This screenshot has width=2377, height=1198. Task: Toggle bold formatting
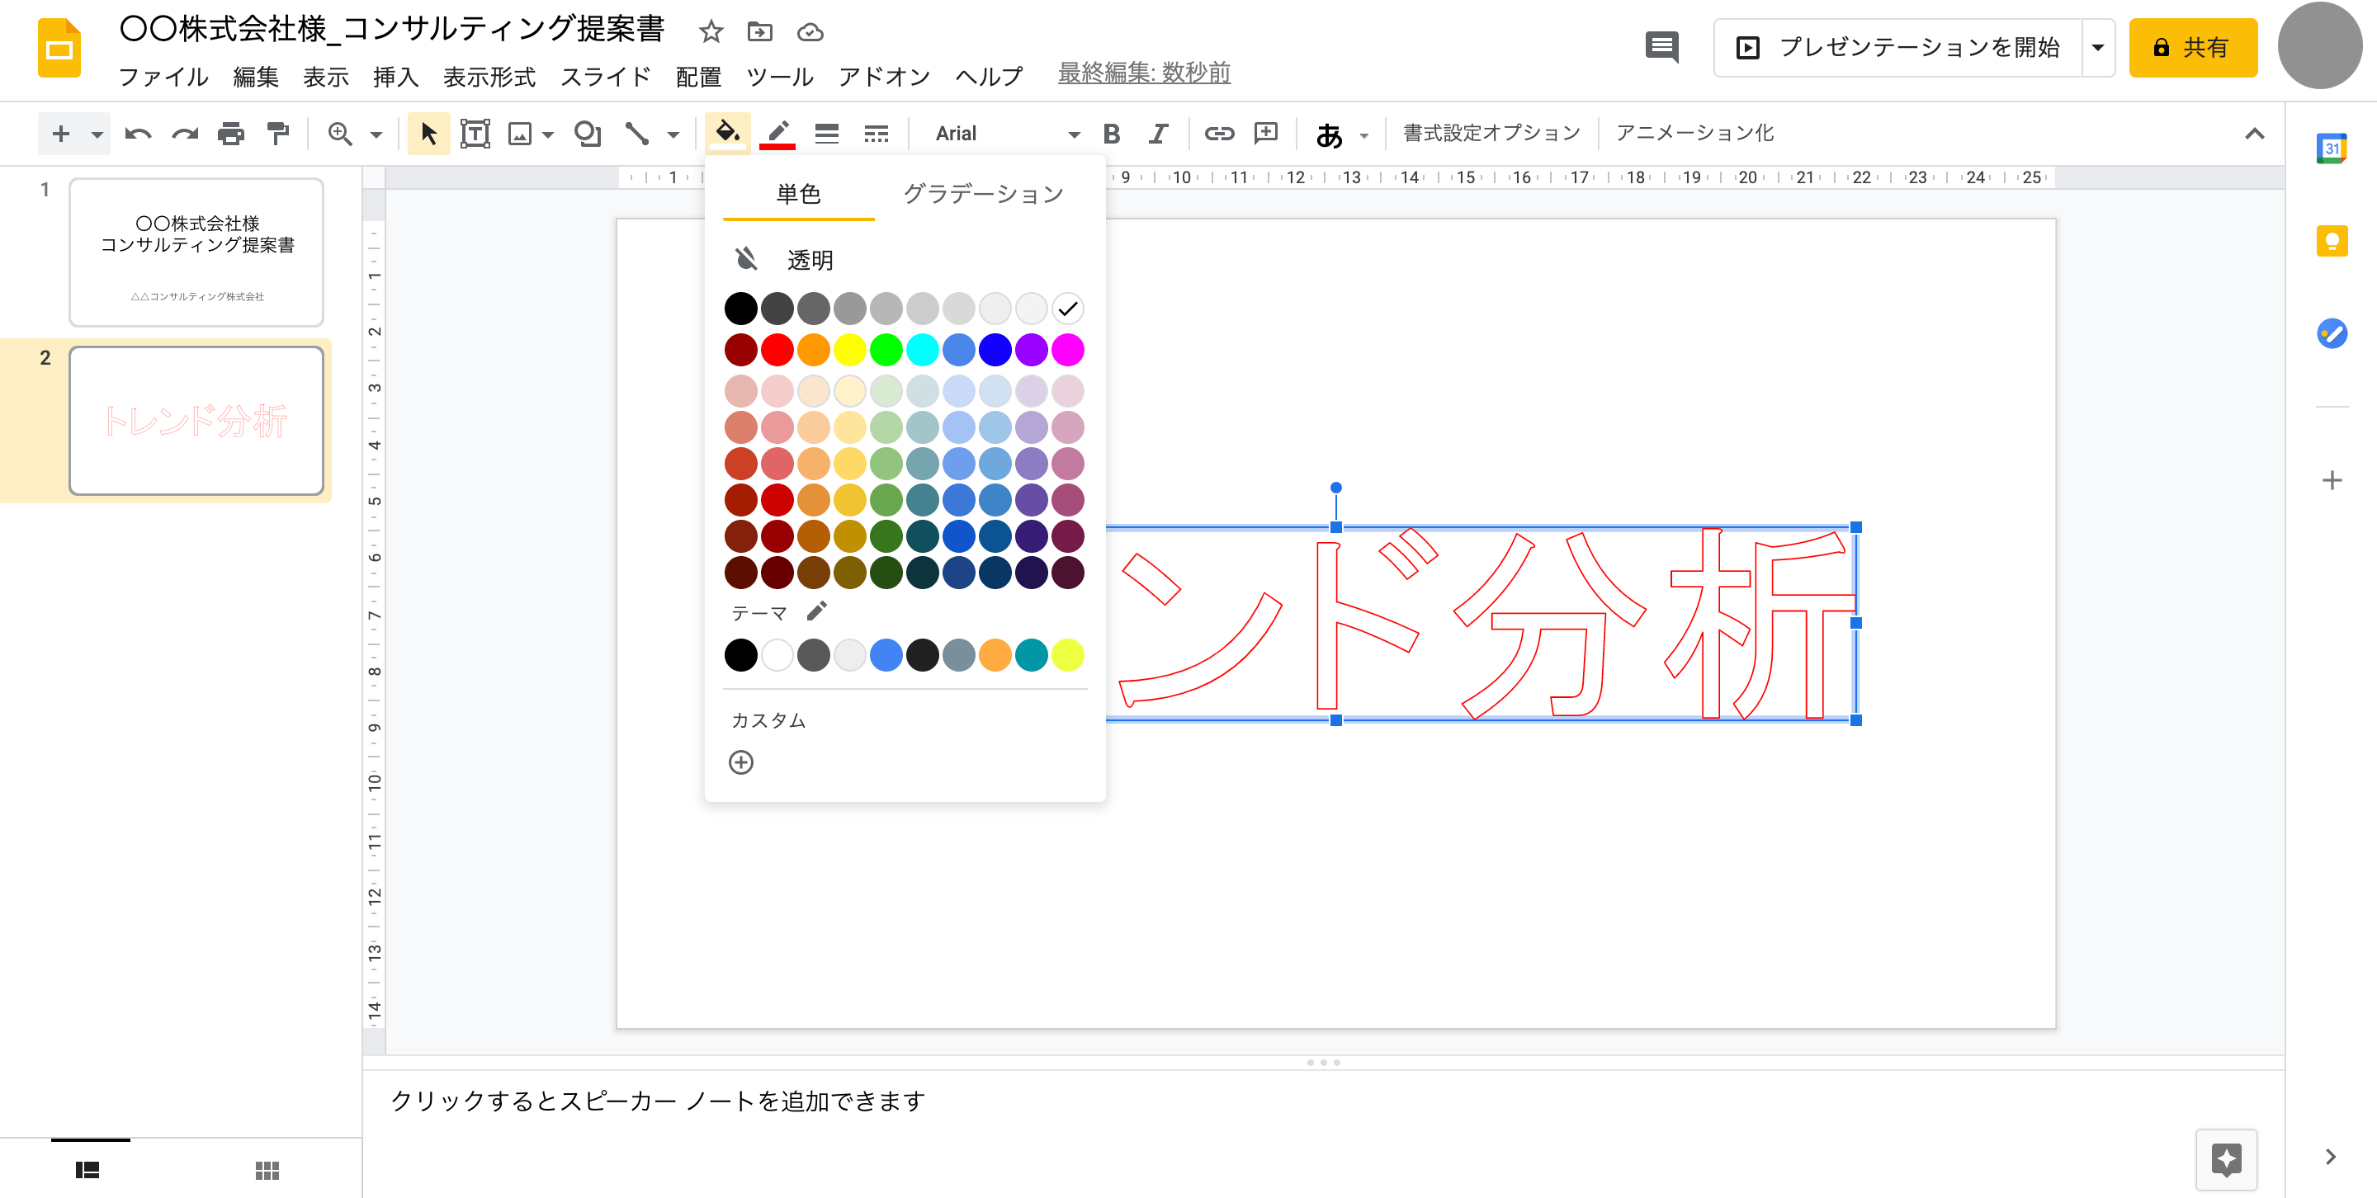1111,134
